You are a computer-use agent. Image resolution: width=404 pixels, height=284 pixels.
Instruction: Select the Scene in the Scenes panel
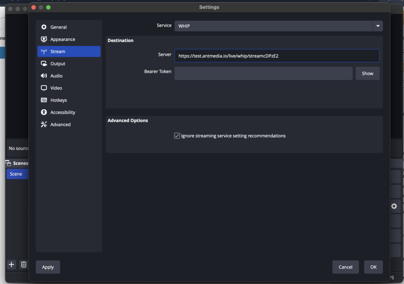pos(16,174)
